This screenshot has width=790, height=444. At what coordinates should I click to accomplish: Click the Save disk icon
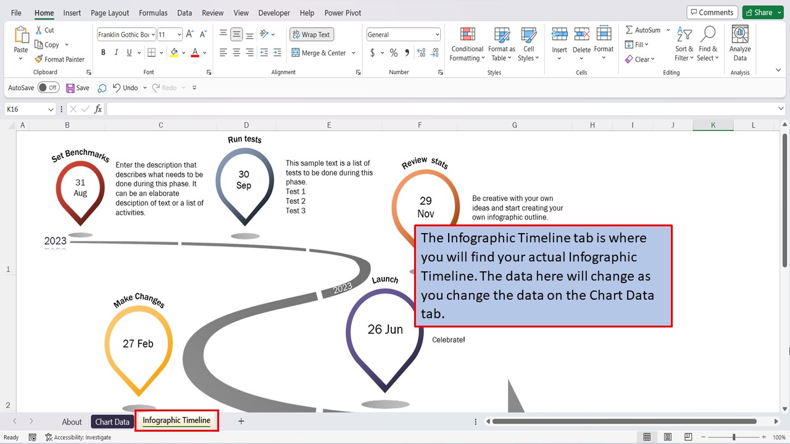[70, 88]
